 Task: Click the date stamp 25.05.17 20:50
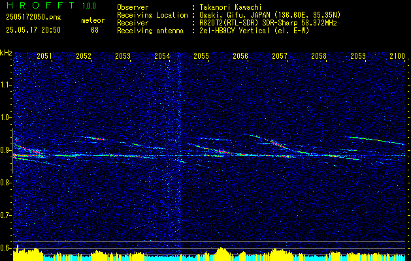click(33, 30)
